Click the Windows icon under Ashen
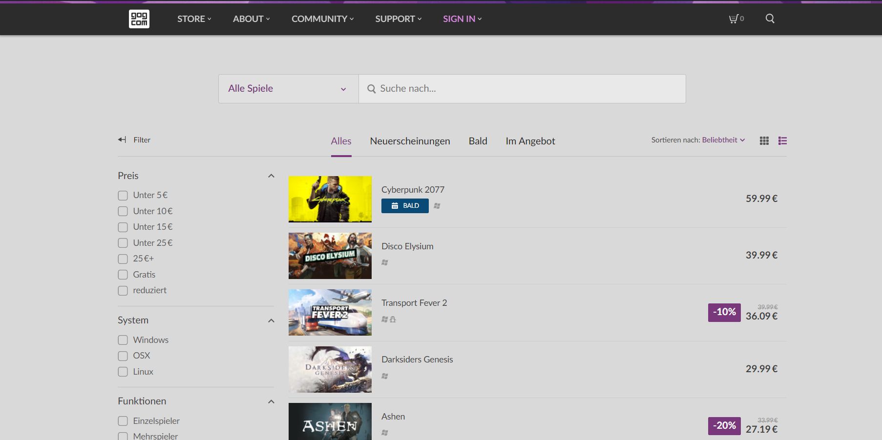 pos(385,433)
